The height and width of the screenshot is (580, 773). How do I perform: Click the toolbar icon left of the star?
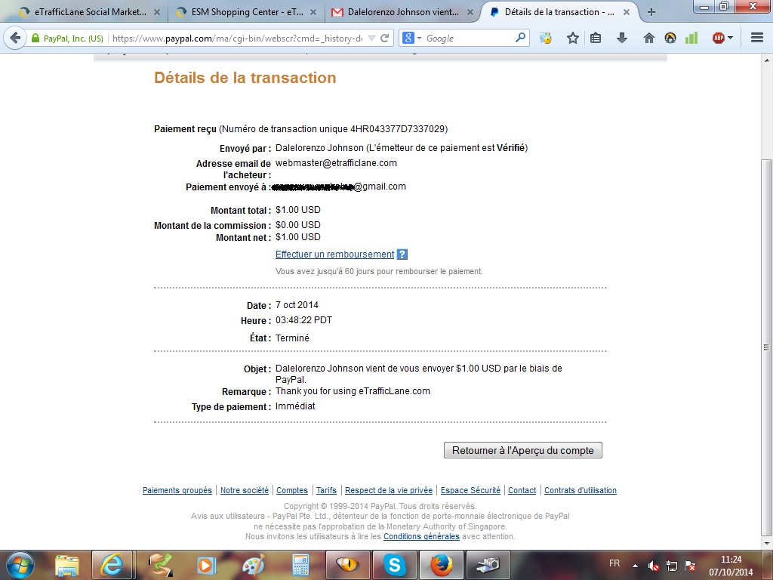click(546, 38)
